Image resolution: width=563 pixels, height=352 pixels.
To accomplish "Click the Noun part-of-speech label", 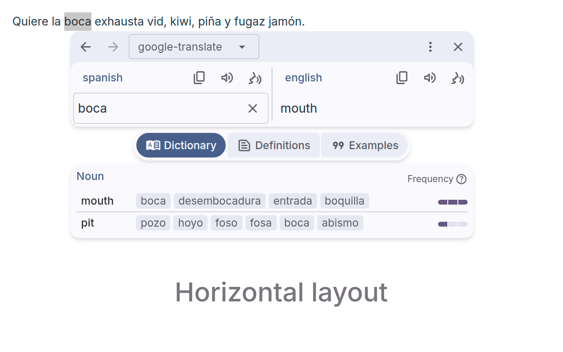I will click(x=90, y=176).
